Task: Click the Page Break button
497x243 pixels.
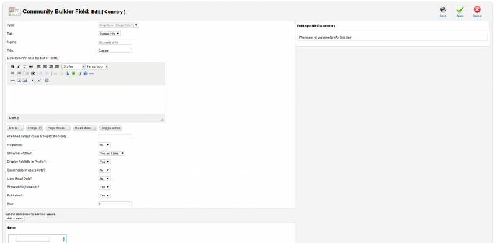Action: [x=58, y=128]
